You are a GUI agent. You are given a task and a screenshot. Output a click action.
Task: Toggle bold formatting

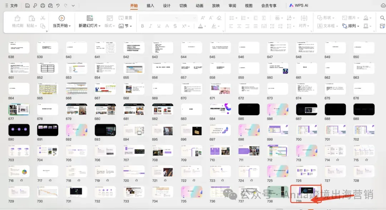coord(143,26)
